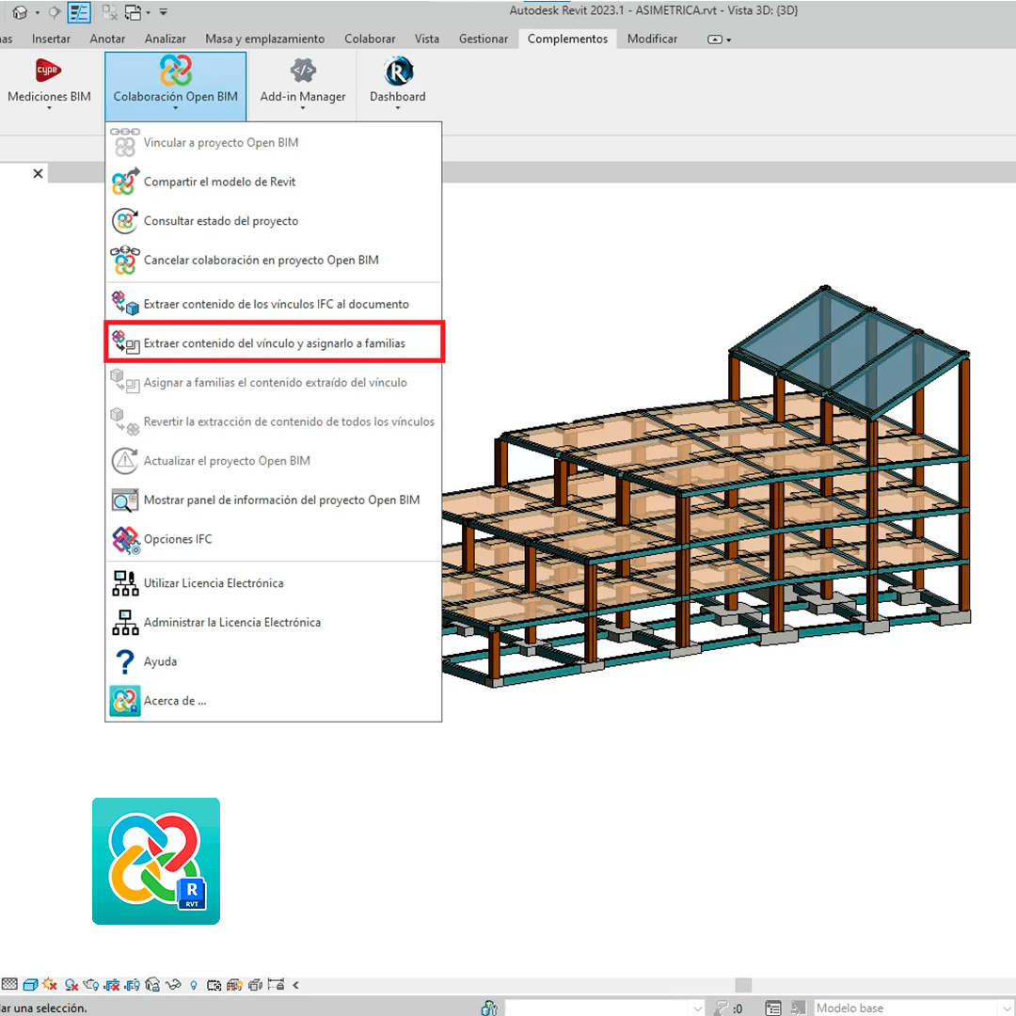Switch to the Gestionar ribbon tab

tap(483, 39)
